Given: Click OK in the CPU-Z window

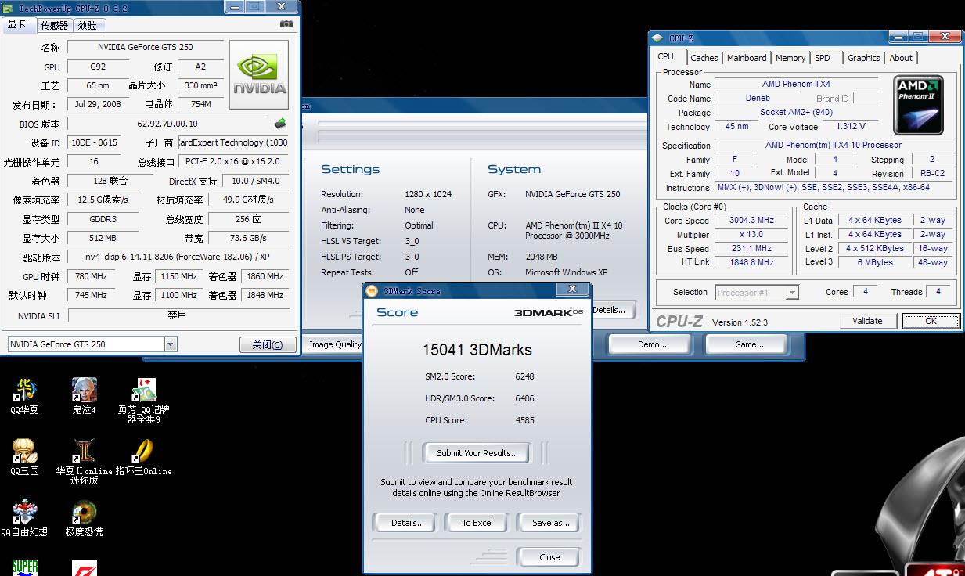Looking at the screenshot, I should coord(931,321).
